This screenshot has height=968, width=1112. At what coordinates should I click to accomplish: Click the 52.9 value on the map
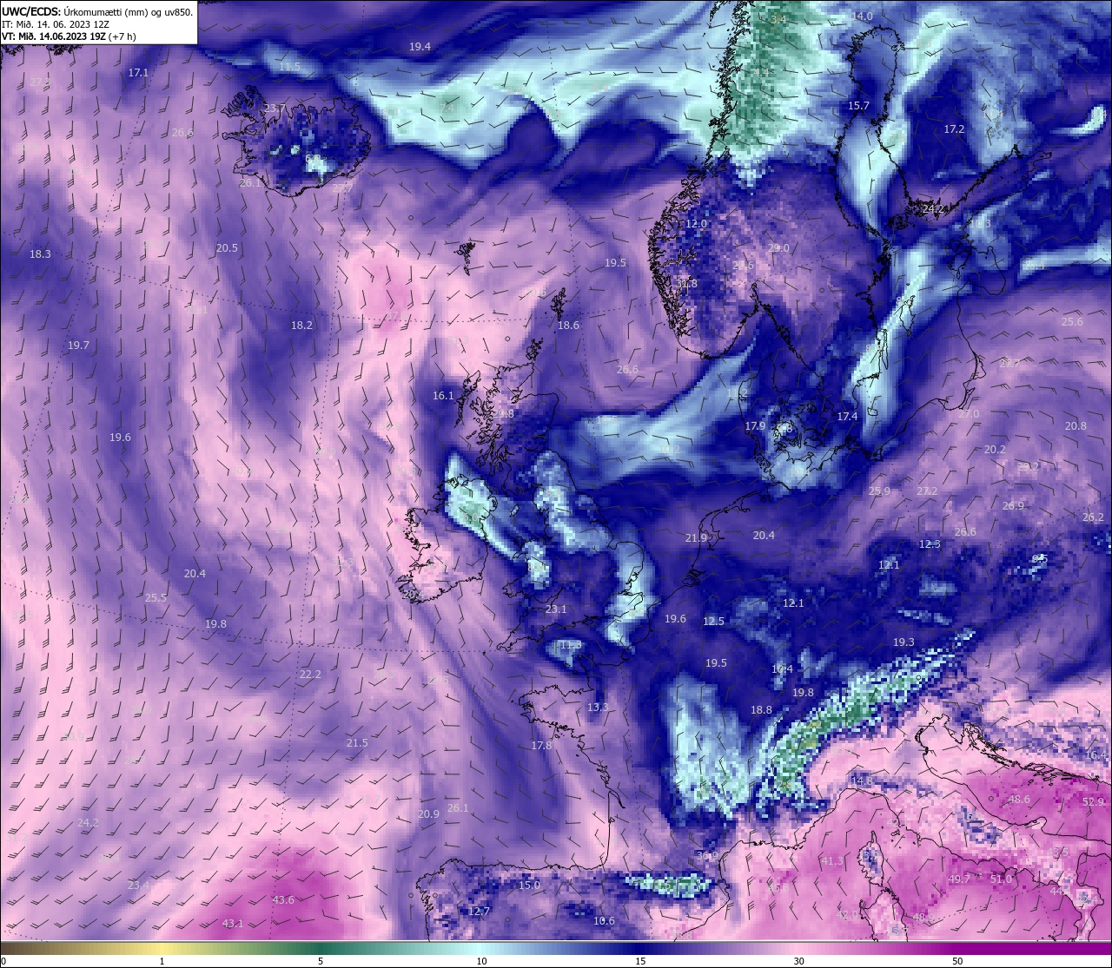1093,802
